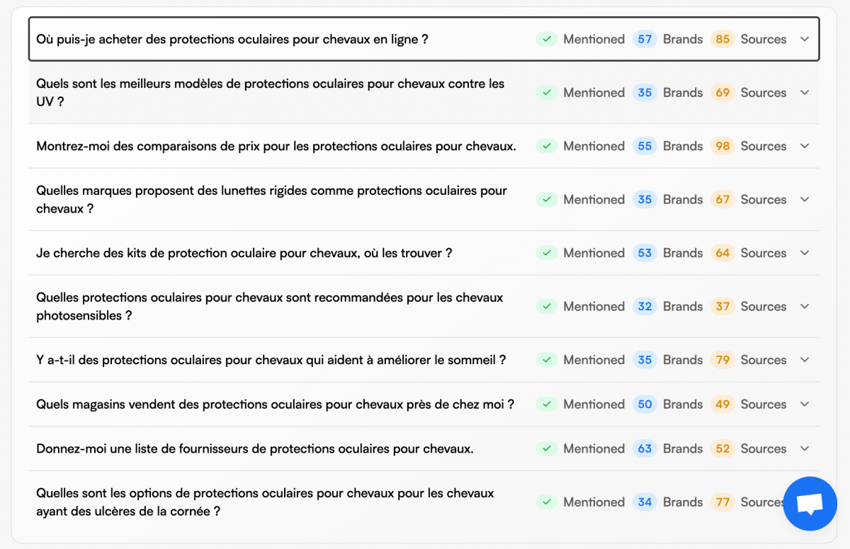Click the 63 Brands badge on the suppliers list row
Image resolution: width=850 pixels, height=549 pixels.
coord(645,448)
